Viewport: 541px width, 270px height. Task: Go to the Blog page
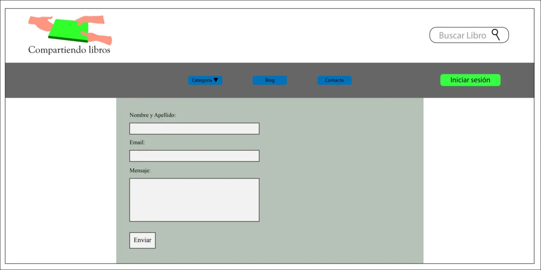click(270, 80)
